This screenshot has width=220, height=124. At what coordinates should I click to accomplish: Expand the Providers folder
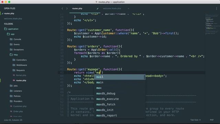[x=18, y=101]
